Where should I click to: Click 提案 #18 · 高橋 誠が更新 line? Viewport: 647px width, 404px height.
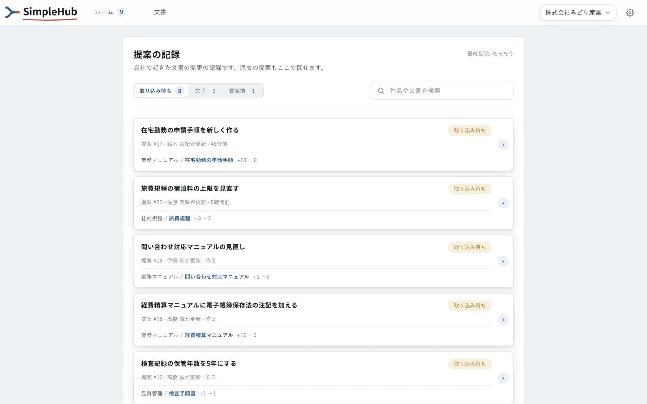coord(178,319)
